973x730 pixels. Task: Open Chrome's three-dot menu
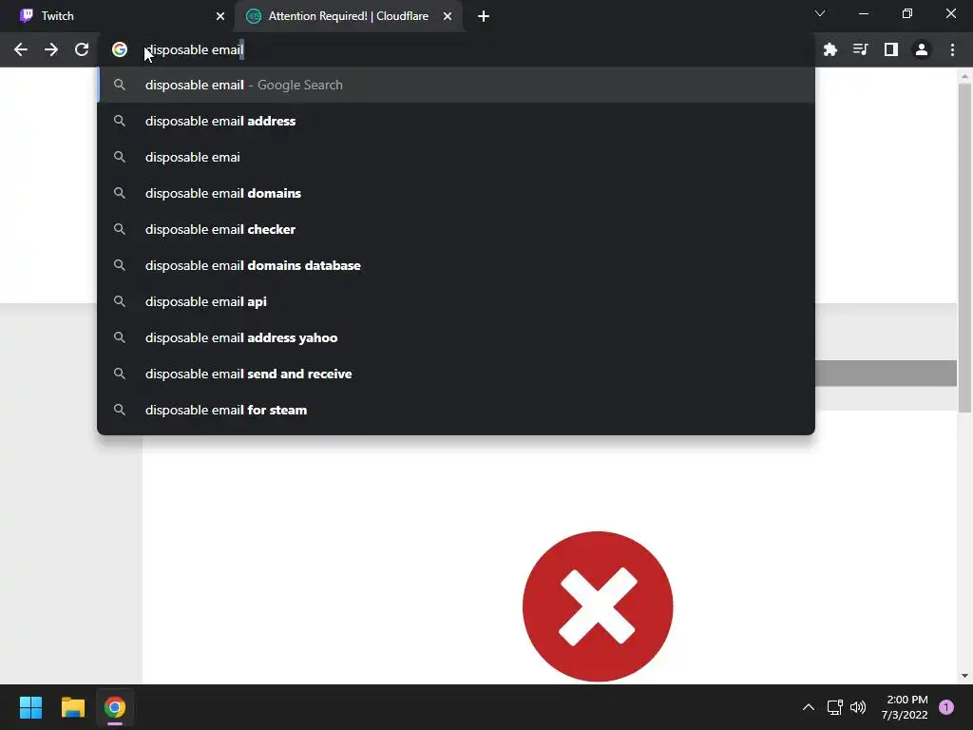pos(952,49)
